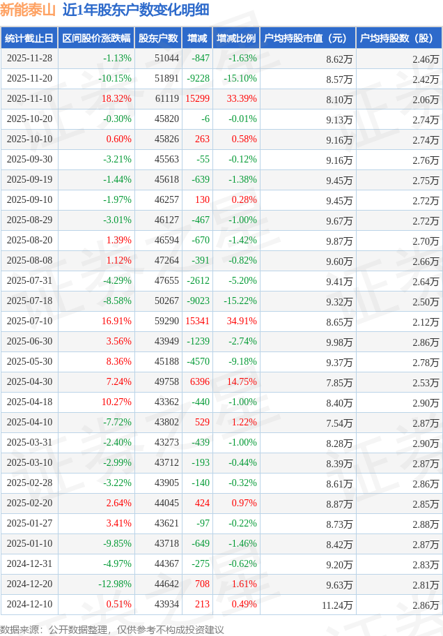Click the 户均持股数（股） column header
Screen dimensions: 443x636
[398, 38]
